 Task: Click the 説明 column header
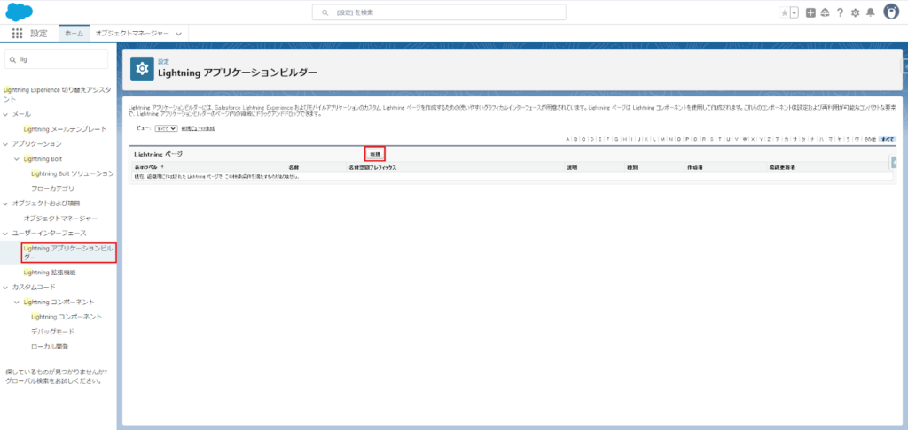pos(572,167)
